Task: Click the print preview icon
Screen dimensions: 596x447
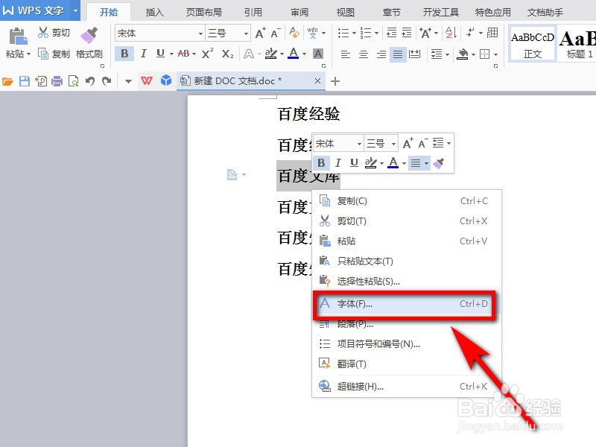Action: (73, 81)
